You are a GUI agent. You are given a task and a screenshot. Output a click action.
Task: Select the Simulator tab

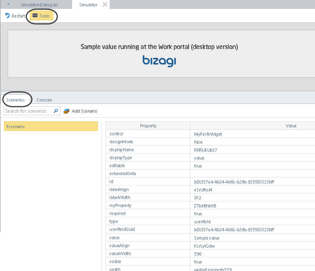(x=88, y=5)
